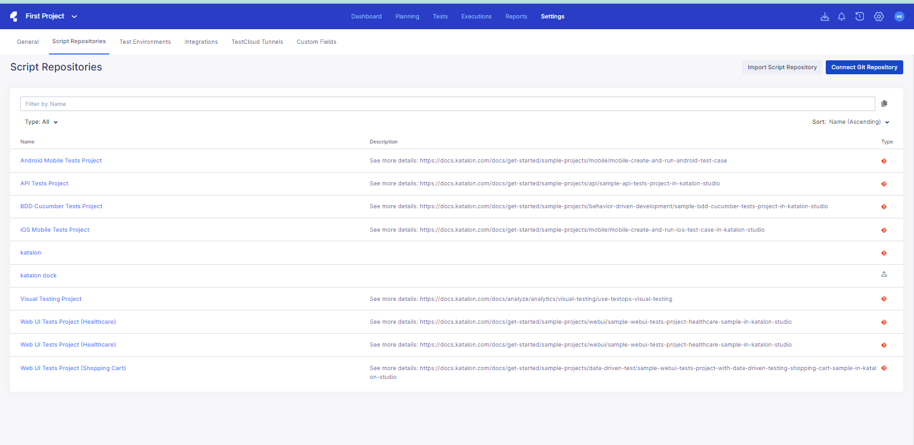Click the Git type icon for Visual Testing Project

[x=884, y=299]
